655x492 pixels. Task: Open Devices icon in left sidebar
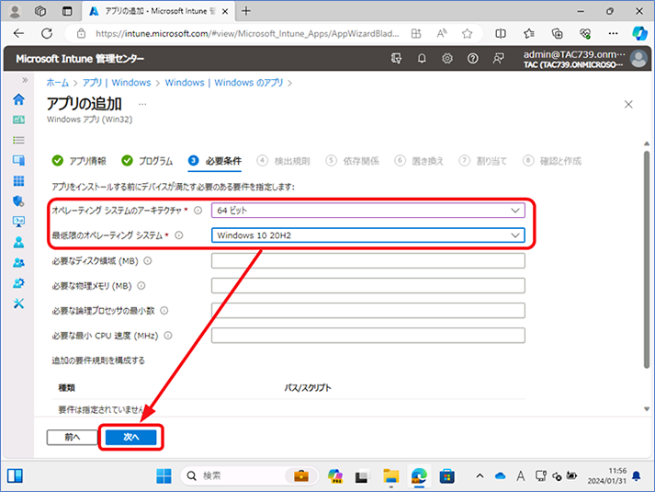18,160
